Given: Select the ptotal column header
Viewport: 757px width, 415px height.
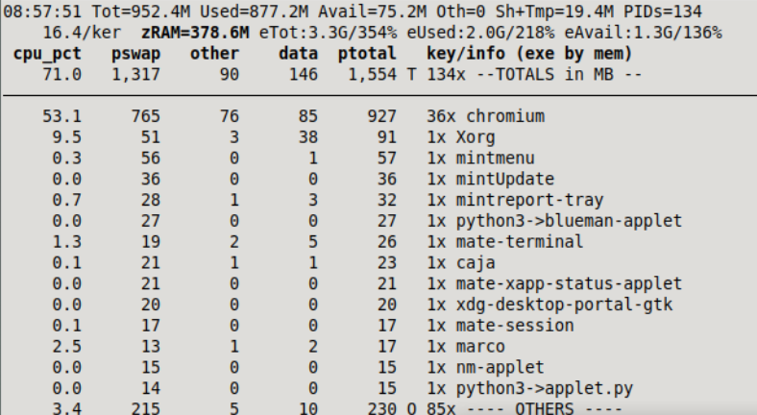Looking at the screenshot, I should (367, 54).
